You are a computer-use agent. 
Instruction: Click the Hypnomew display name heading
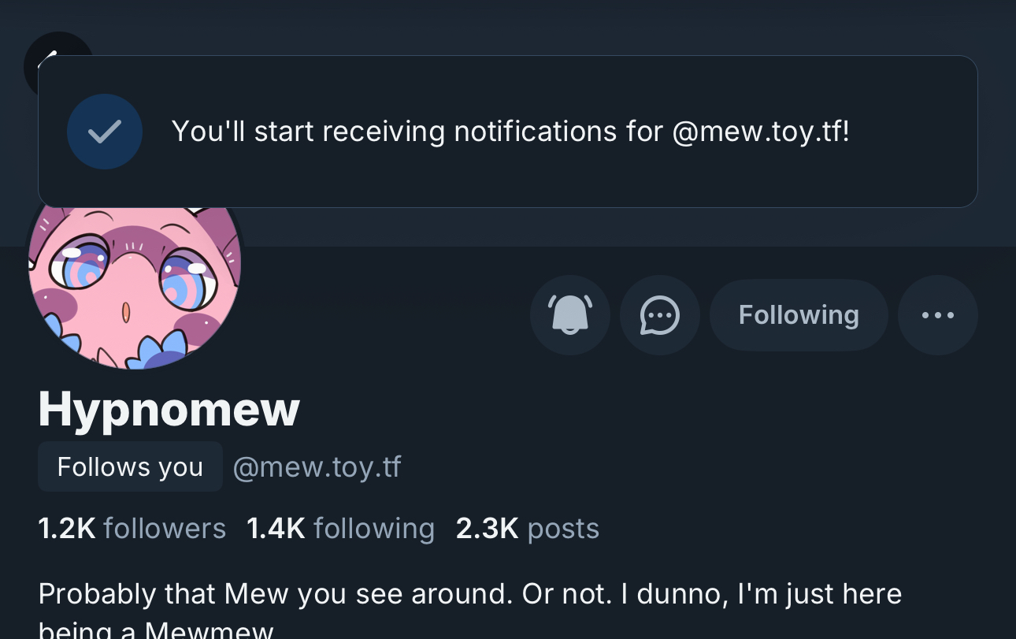coord(169,410)
